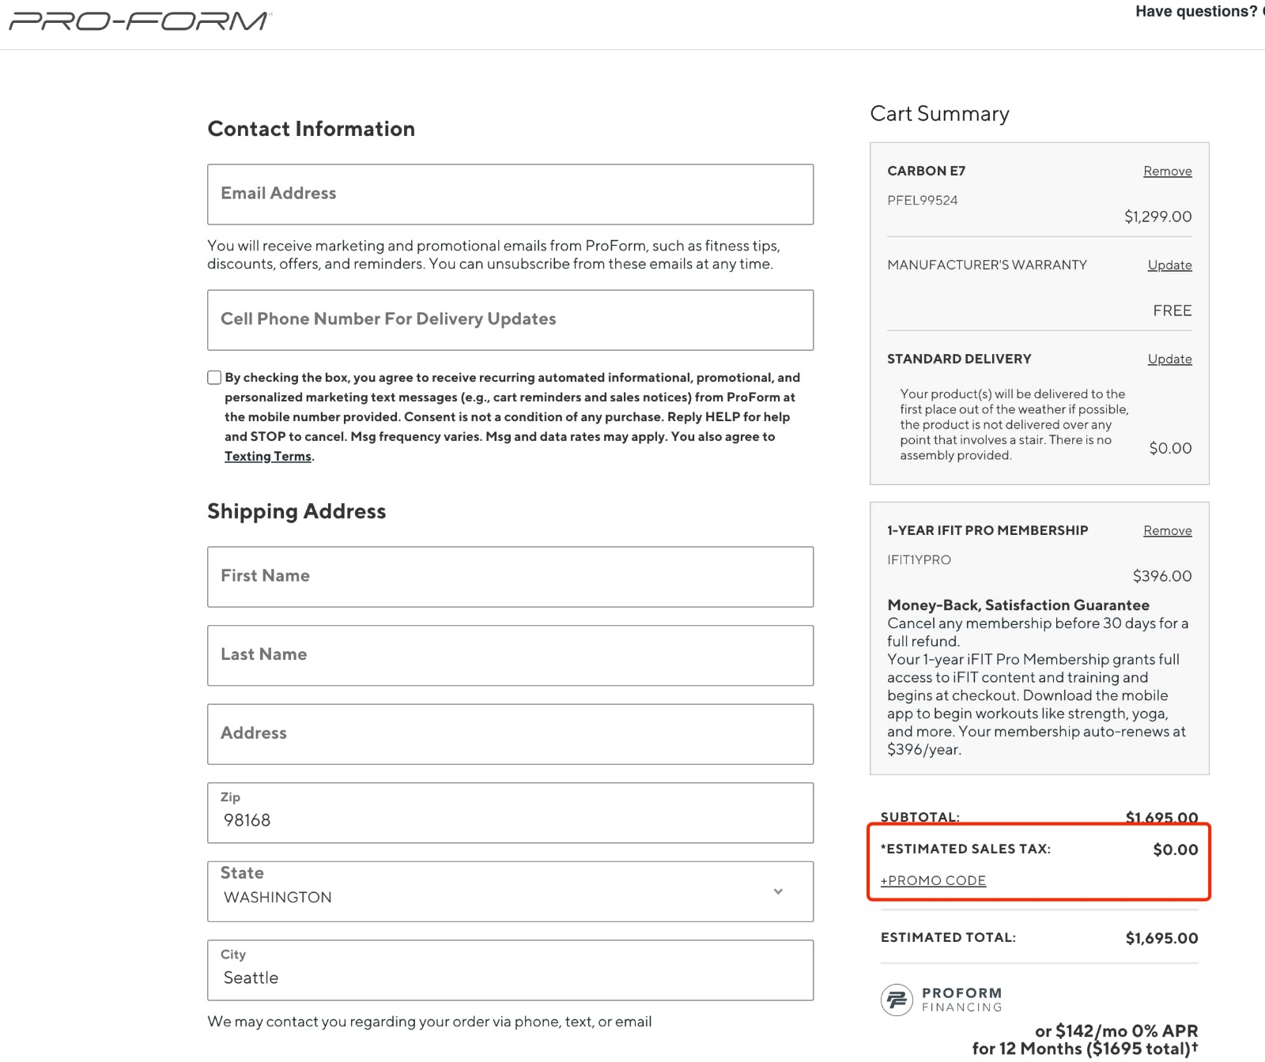Expand the State chevron arrow
Image resolution: width=1265 pixels, height=1062 pixels.
(779, 891)
